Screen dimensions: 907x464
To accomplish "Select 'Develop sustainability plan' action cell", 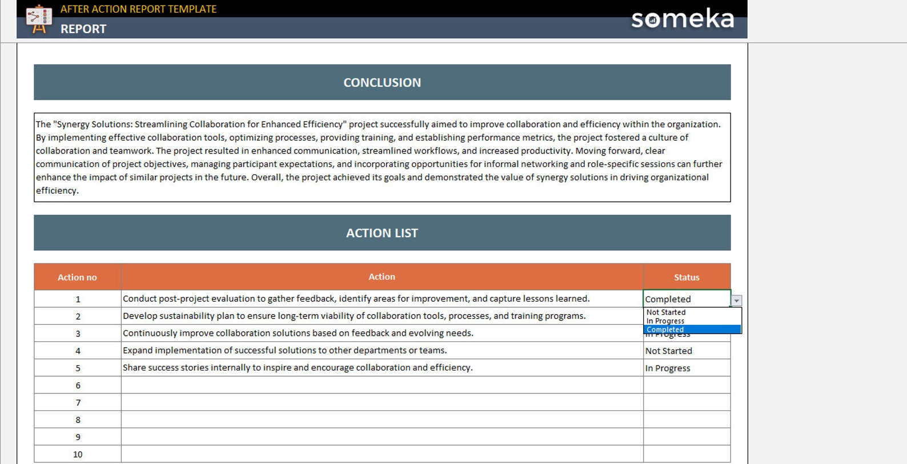I will click(382, 316).
